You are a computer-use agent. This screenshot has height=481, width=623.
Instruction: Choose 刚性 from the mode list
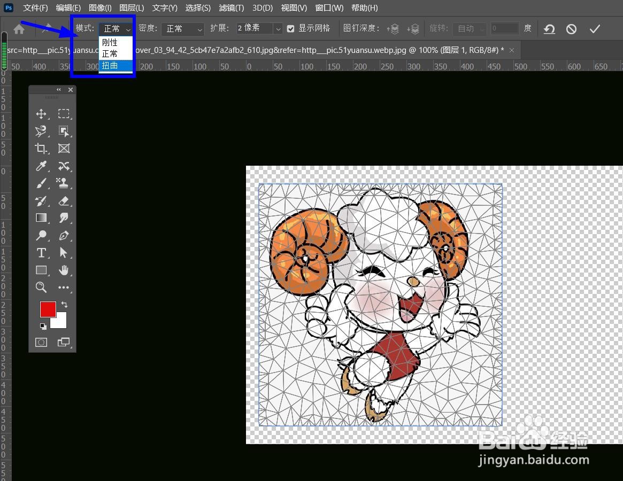pyautogui.click(x=116, y=42)
